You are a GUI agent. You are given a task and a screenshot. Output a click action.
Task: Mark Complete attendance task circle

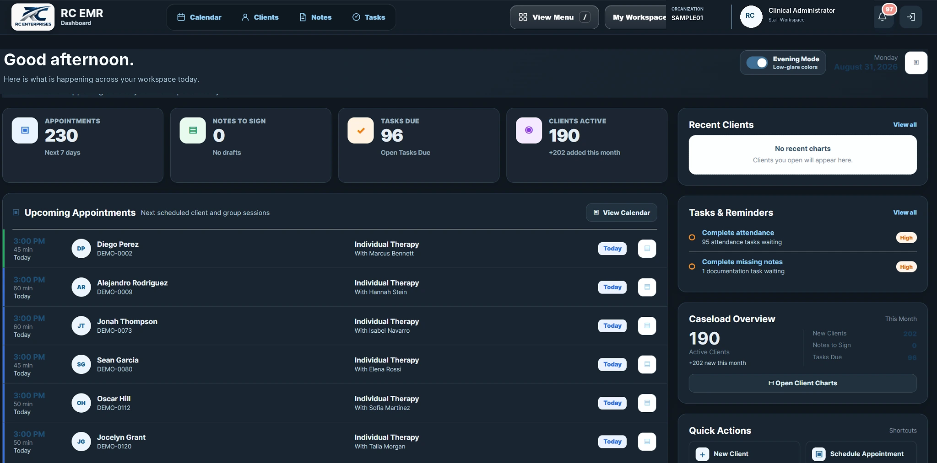click(692, 237)
